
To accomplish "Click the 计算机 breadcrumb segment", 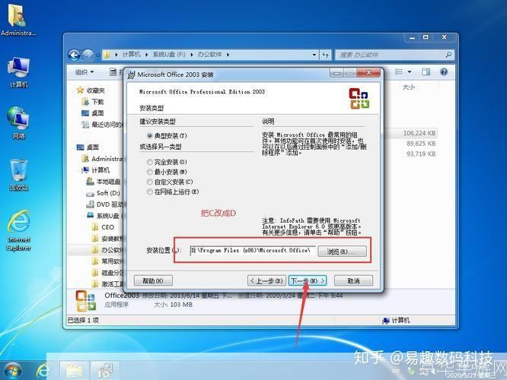I will pos(131,55).
